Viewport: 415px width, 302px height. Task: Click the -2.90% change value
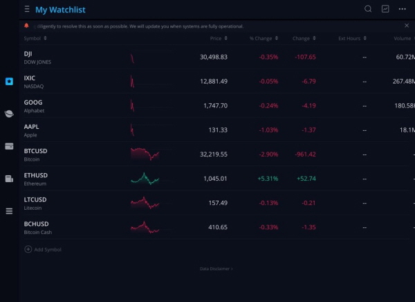click(x=268, y=154)
